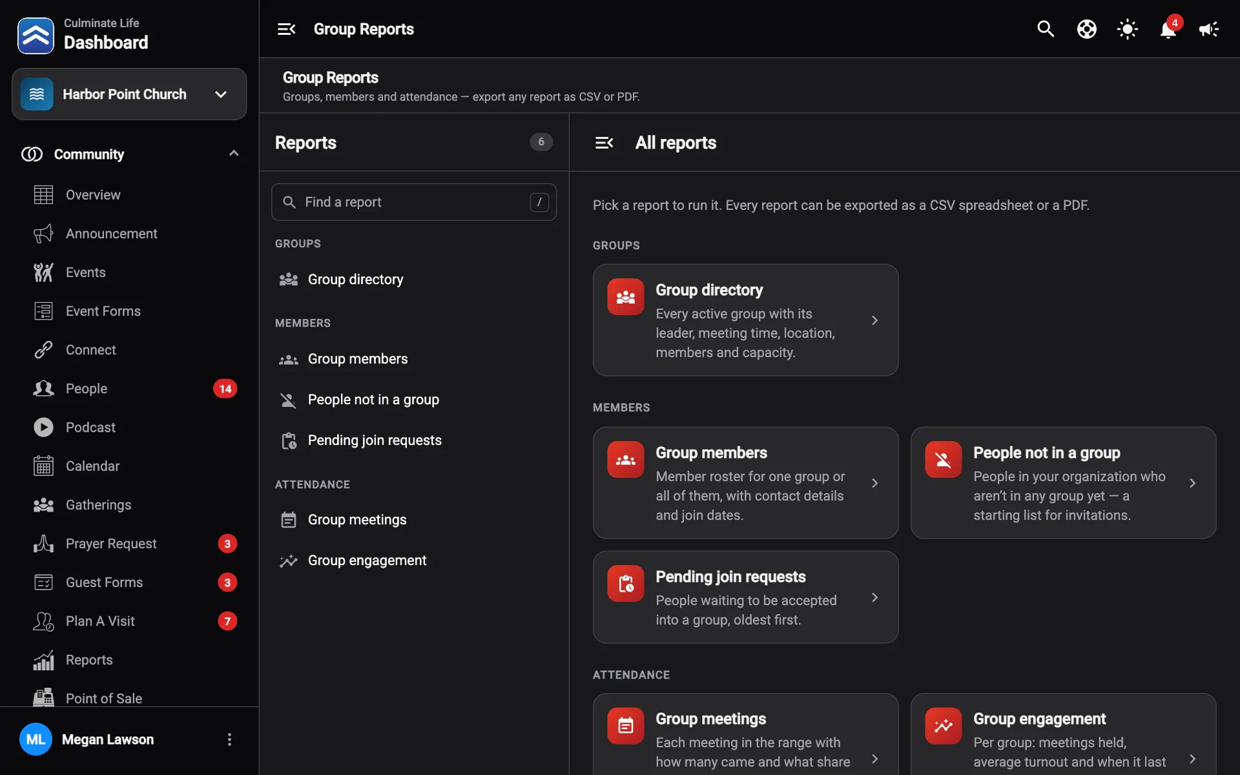The image size is (1240, 775).
Task: Click chevron on Group members card
Action: 875,483
